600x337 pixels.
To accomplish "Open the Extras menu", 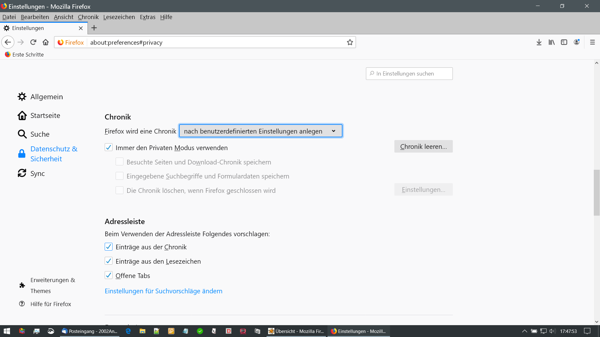I will pyautogui.click(x=147, y=17).
